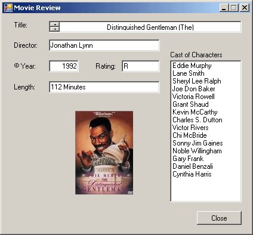Click the Distinguished Gentleman movie poster

(x=104, y=153)
